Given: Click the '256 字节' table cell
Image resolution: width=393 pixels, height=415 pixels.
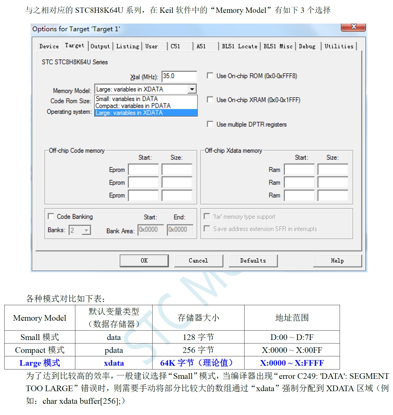Looking at the screenshot, I should 198,350.
